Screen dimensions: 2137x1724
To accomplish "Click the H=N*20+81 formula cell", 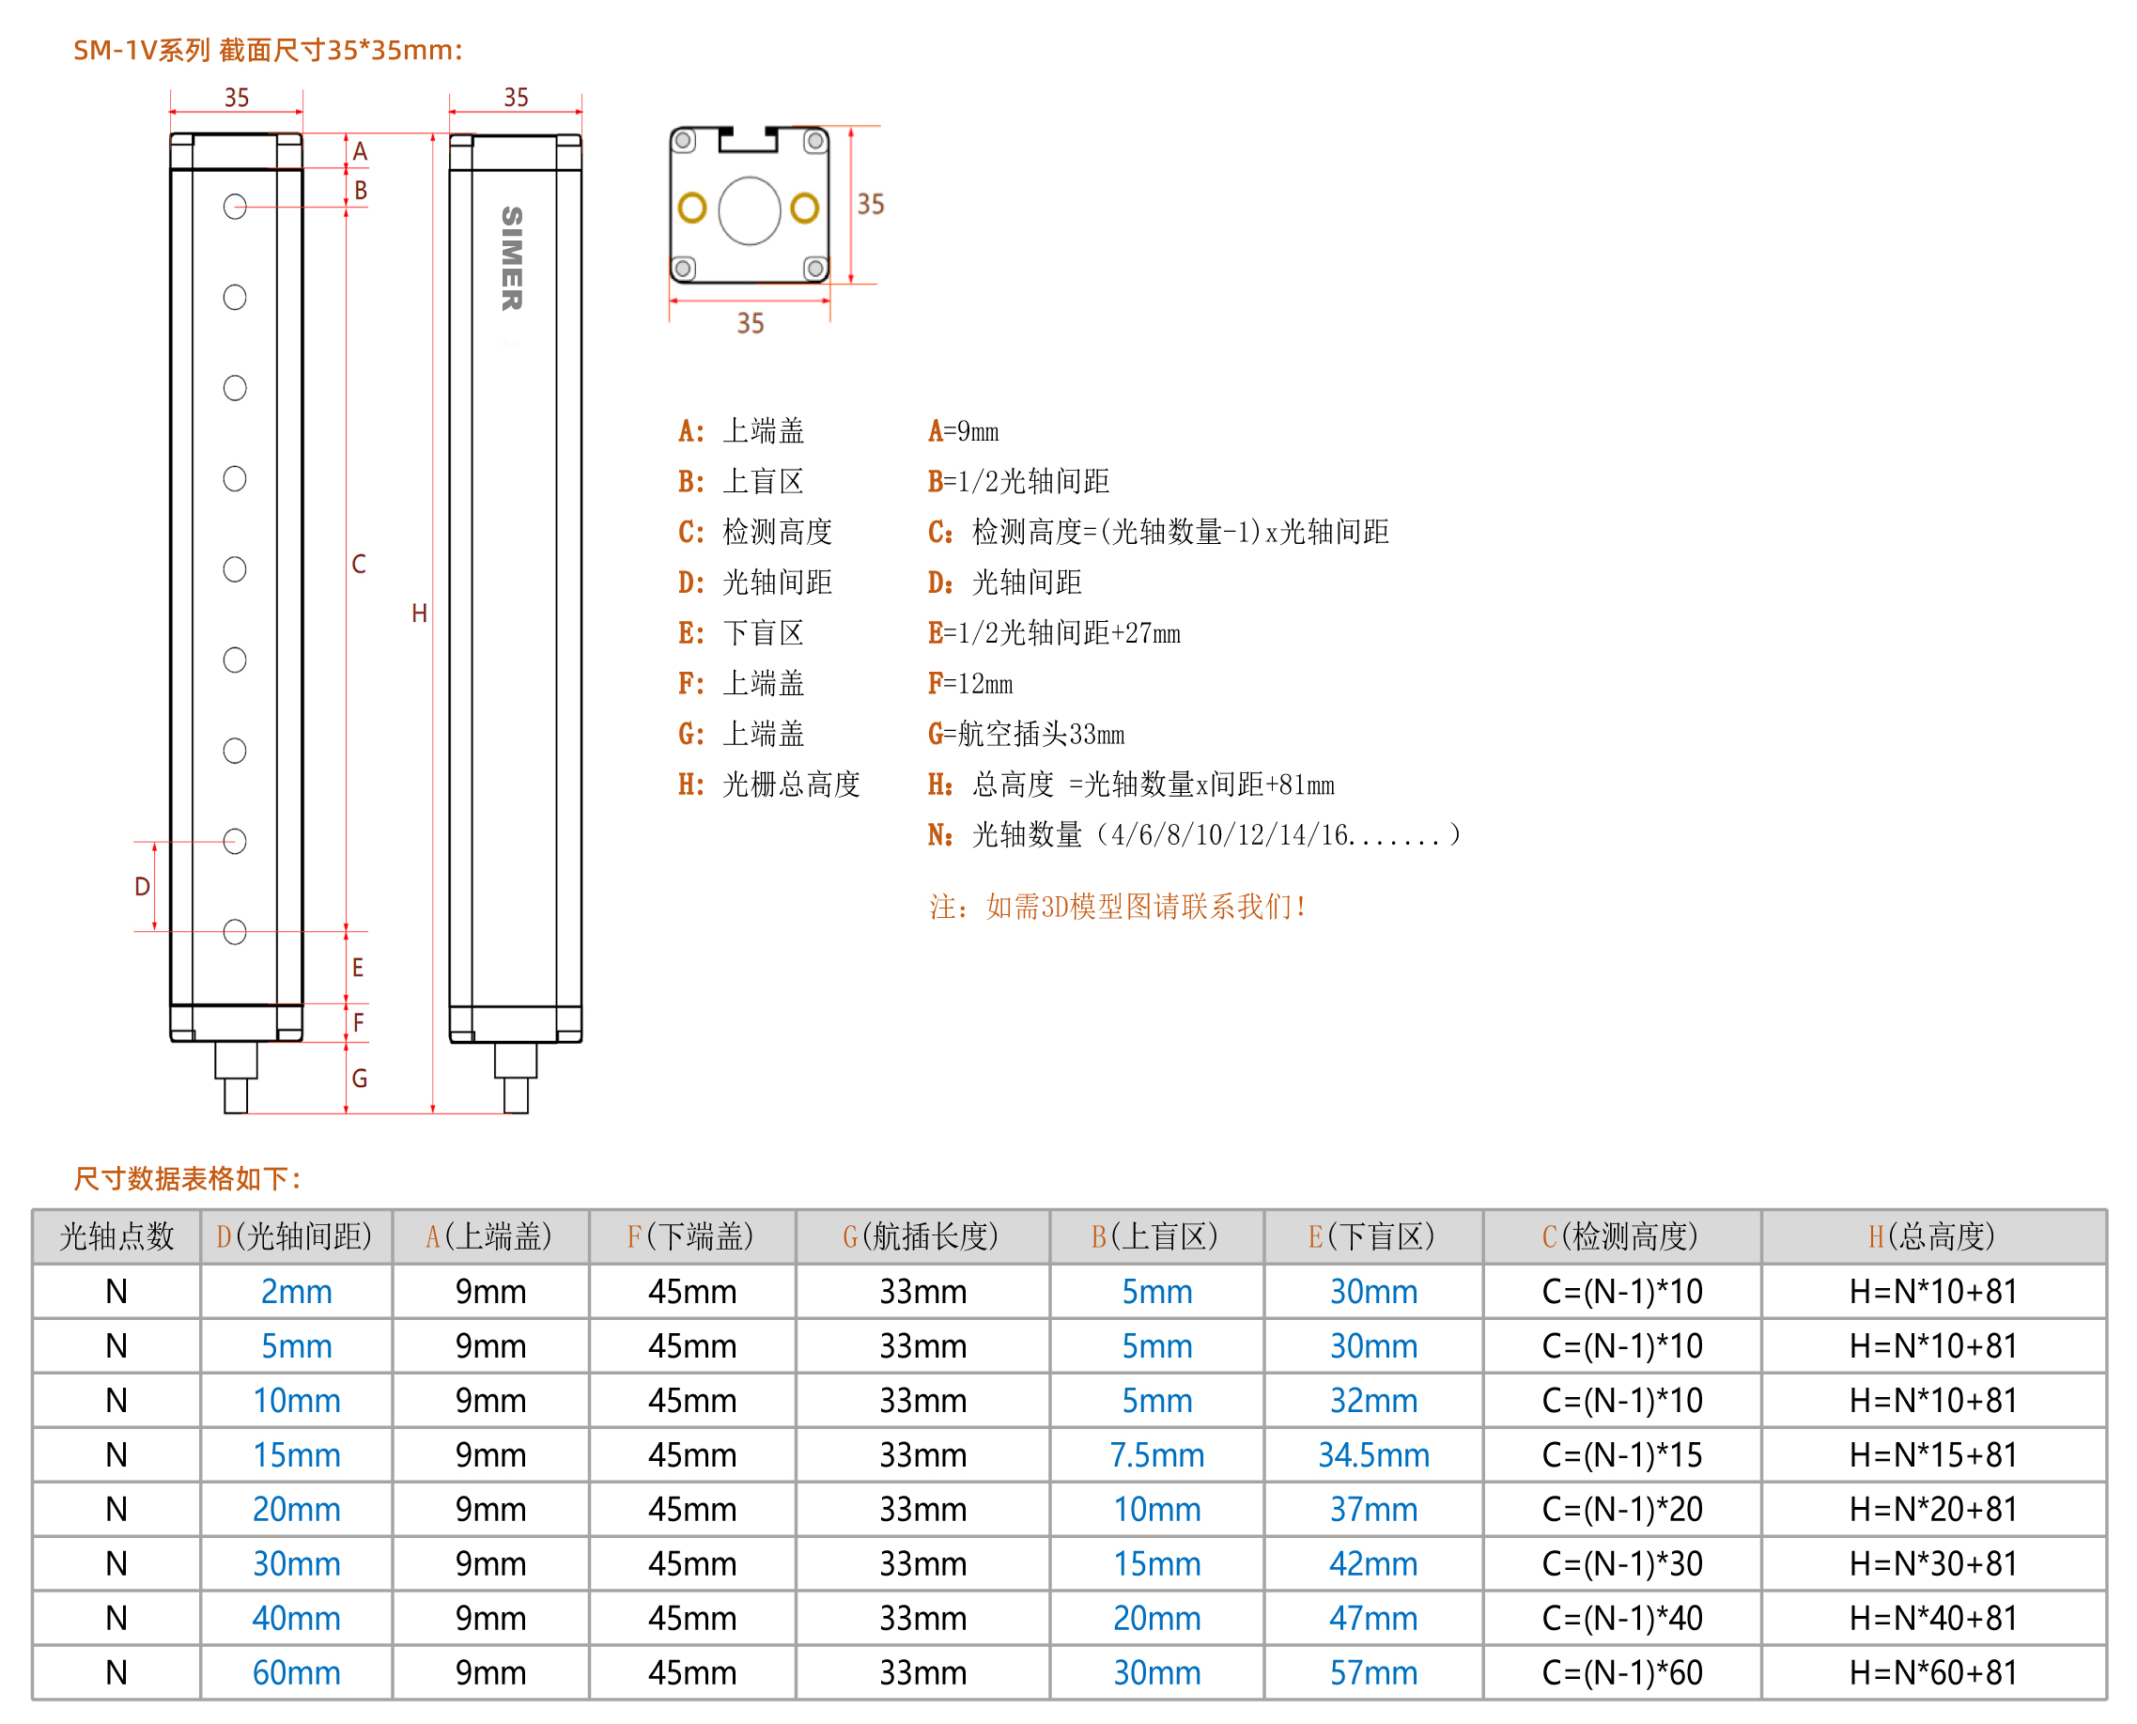I will (x=1934, y=1511).
